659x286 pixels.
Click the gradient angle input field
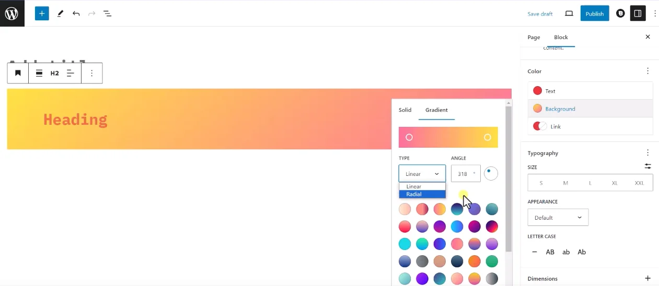[463, 174]
